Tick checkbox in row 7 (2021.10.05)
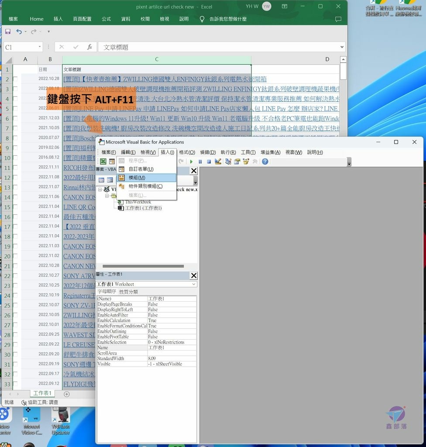 click(15, 128)
